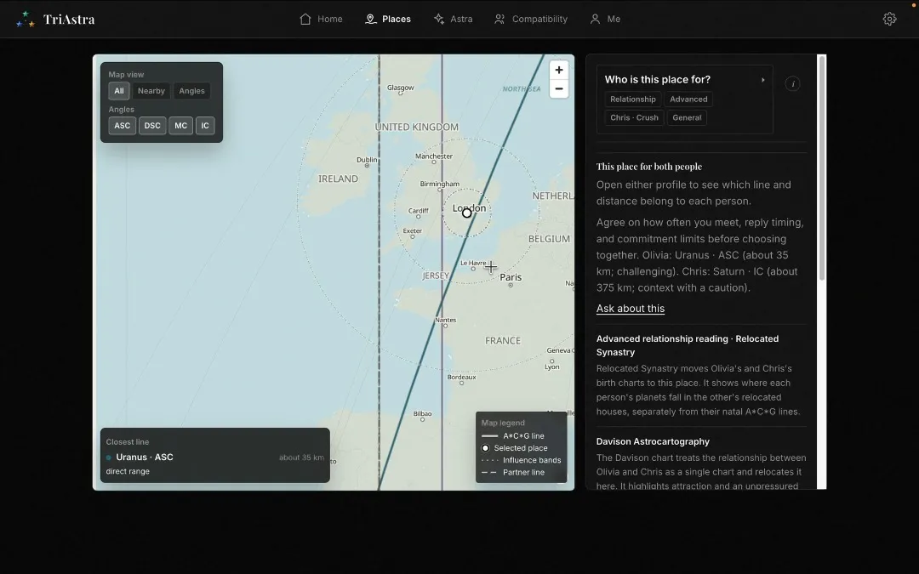Open the Astra nav item
The image size is (919, 574).
pos(453,19)
